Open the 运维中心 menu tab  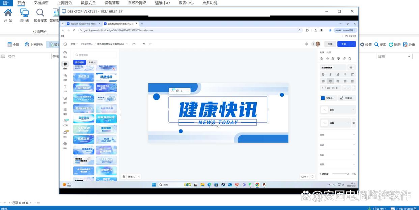(x=163, y=3)
